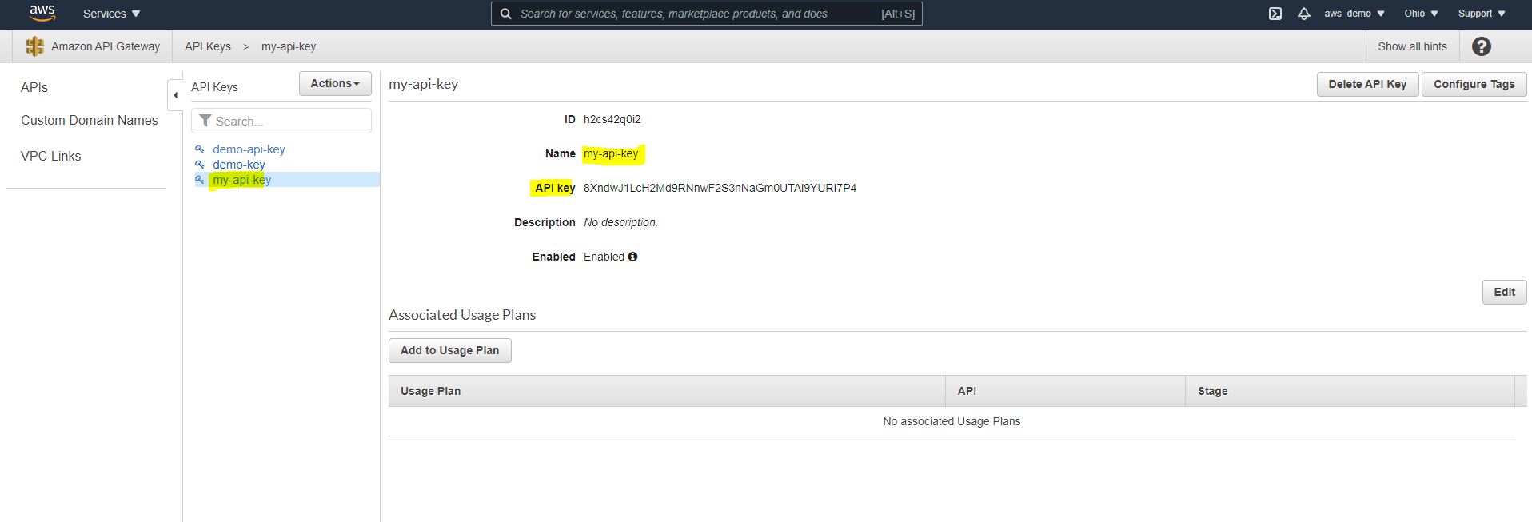Open the notifications bell icon
Viewport: 1532px width, 522px height.
coord(1304,14)
